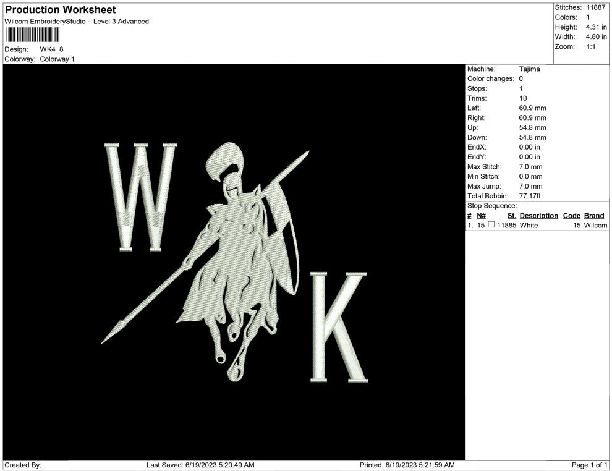612x471 pixels.
Task: Select the Production Worksheet title
Action: pyautogui.click(x=61, y=10)
